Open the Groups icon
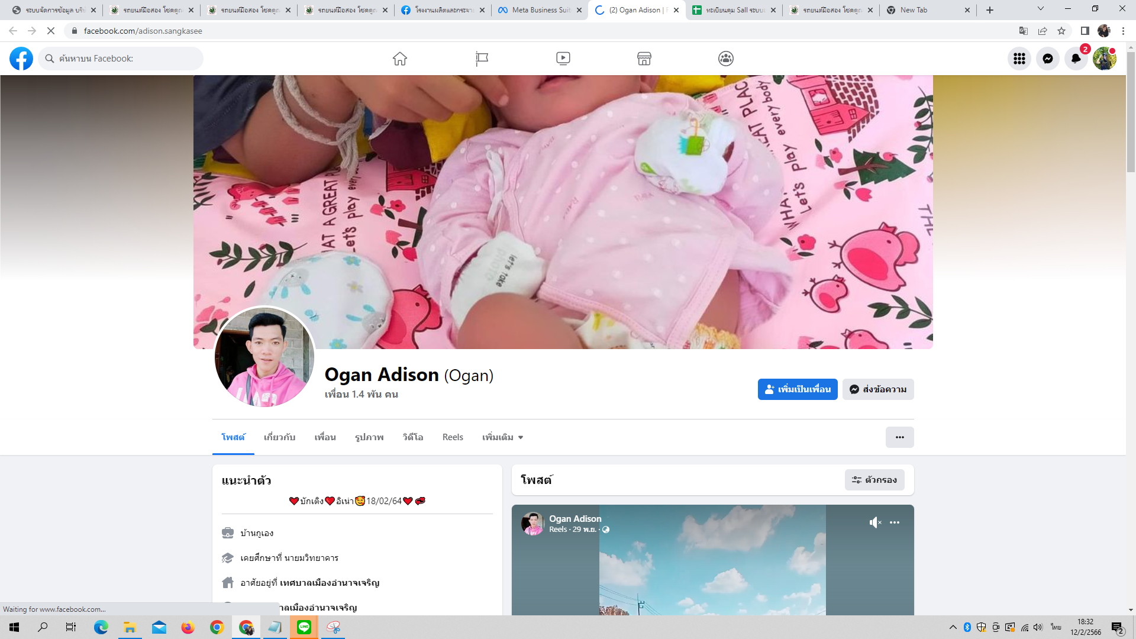This screenshot has height=639, width=1136. 726,59
